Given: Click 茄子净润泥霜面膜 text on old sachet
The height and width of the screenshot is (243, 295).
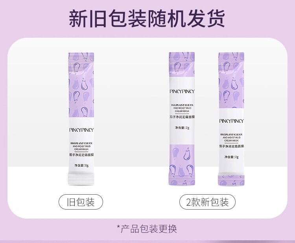Looking at the screenshot, I should [x=81, y=155].
